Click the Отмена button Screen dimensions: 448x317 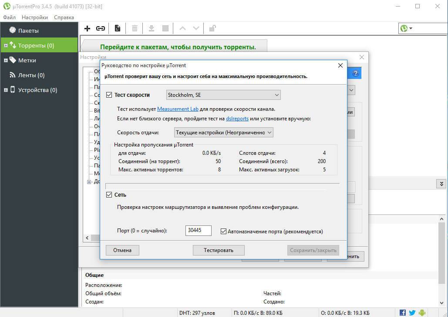[122, 250]
